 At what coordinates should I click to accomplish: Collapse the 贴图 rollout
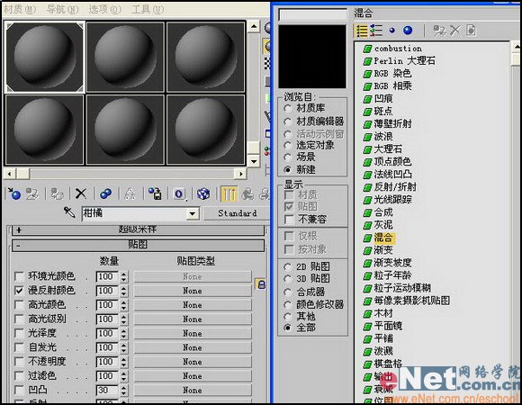[139, 246]
